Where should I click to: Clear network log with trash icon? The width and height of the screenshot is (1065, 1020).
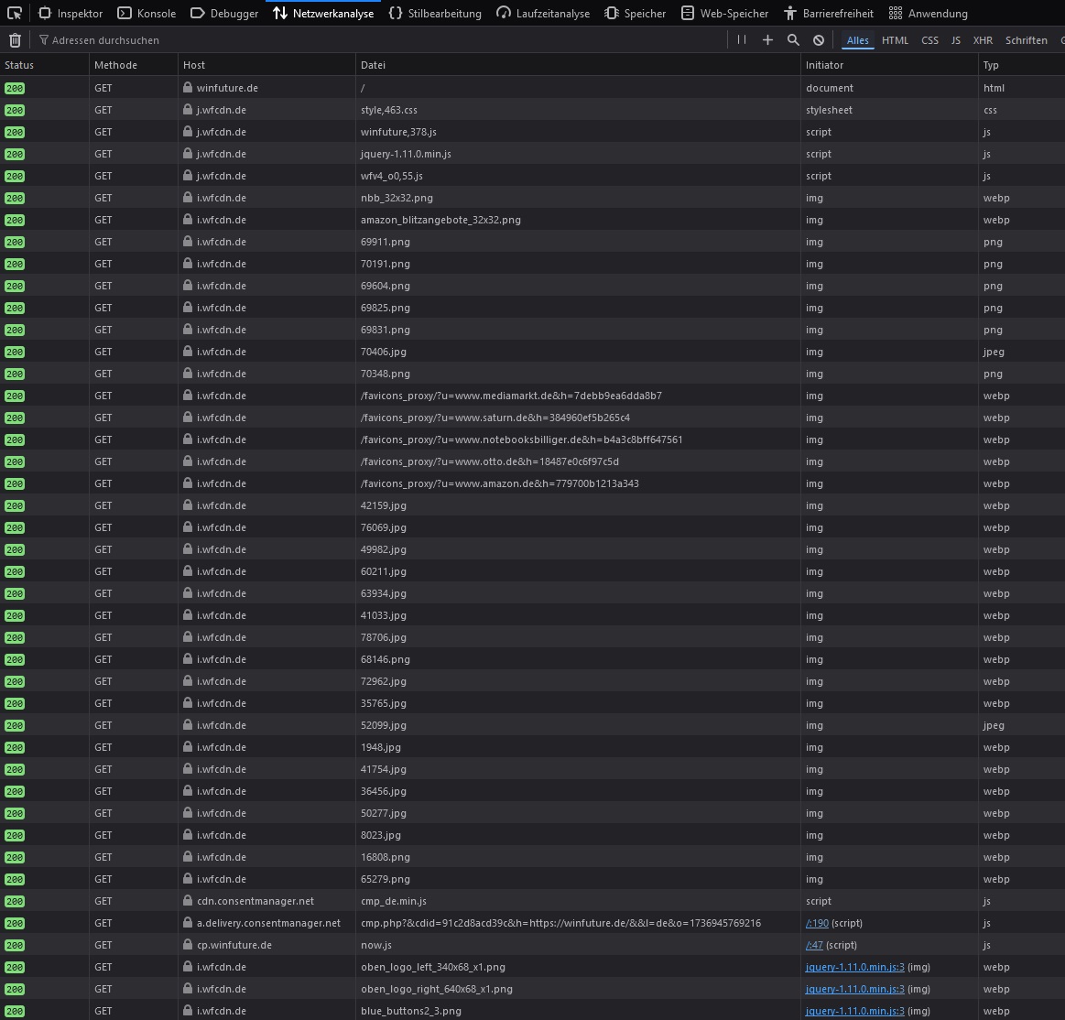pos(15,40)
